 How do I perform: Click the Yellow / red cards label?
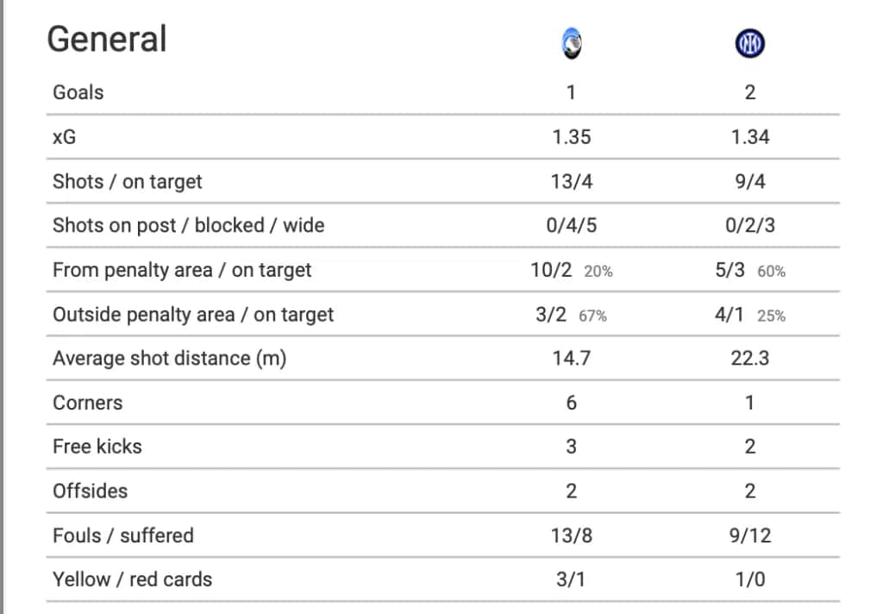coord(132,580)
